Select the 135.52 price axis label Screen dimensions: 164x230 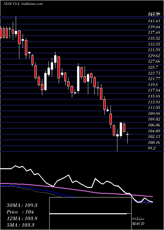154,38
